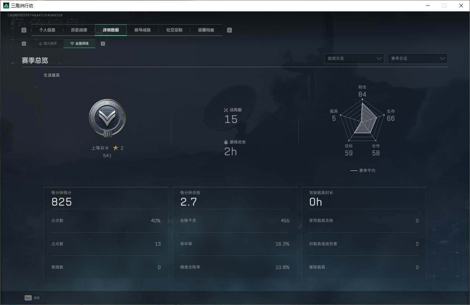Click the 赛季平均 legend entry

click(x=363, y=170)
